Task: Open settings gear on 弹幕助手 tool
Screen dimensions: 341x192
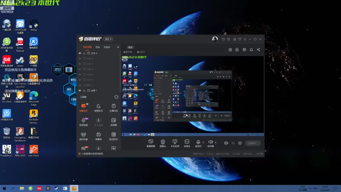Action: [x=87, y=104]
